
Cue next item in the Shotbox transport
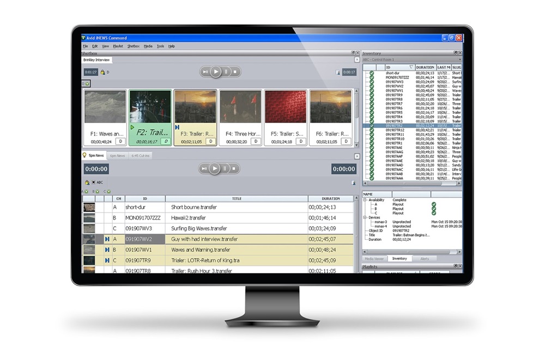point(205,72)
